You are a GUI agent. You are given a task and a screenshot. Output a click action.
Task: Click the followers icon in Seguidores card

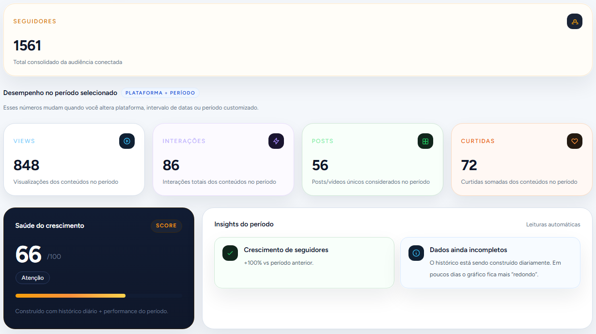(x=575, y=21)
